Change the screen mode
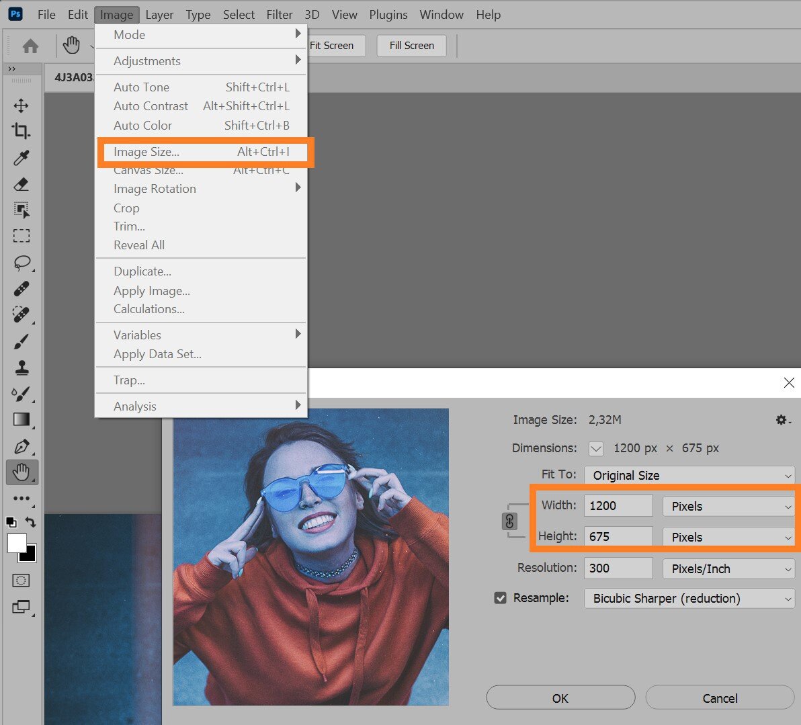The image size is (801, 725). tap(21, 607)
